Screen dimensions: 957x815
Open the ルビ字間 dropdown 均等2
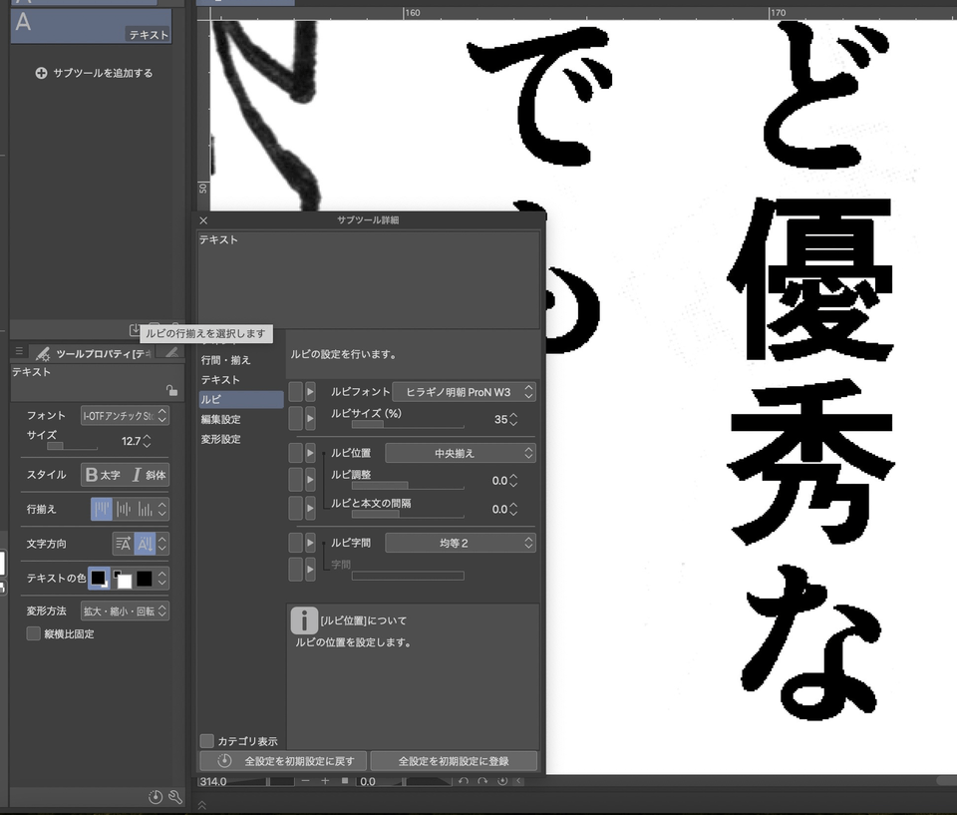tap(461, 543)
